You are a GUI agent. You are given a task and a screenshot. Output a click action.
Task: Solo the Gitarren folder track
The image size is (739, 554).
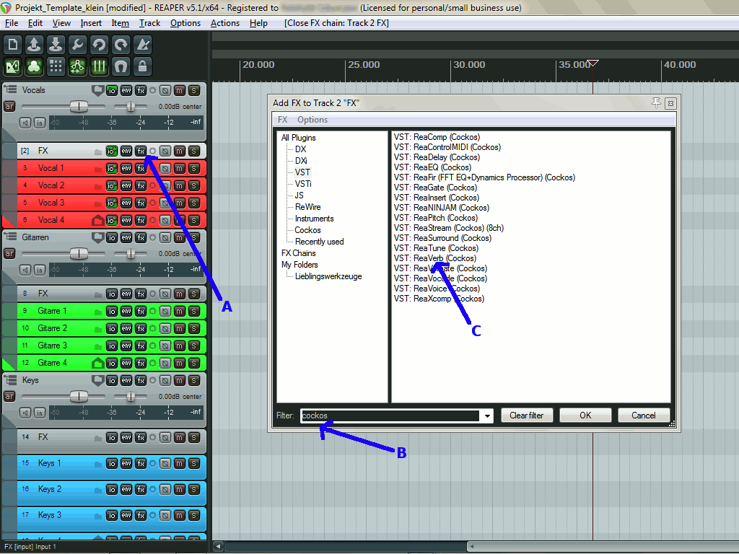pyautogui.click(x=193, y=237)
